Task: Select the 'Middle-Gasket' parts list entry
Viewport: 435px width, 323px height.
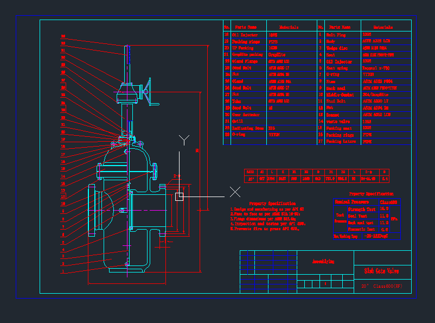Action: [x=340, y=94]
